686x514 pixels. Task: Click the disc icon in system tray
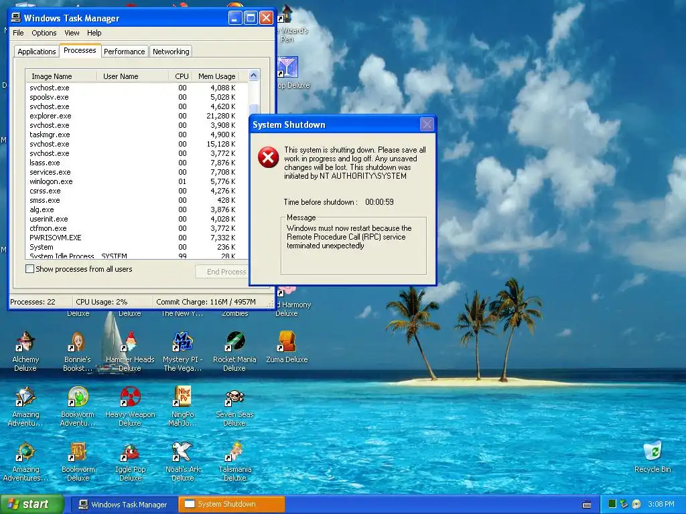636,504
